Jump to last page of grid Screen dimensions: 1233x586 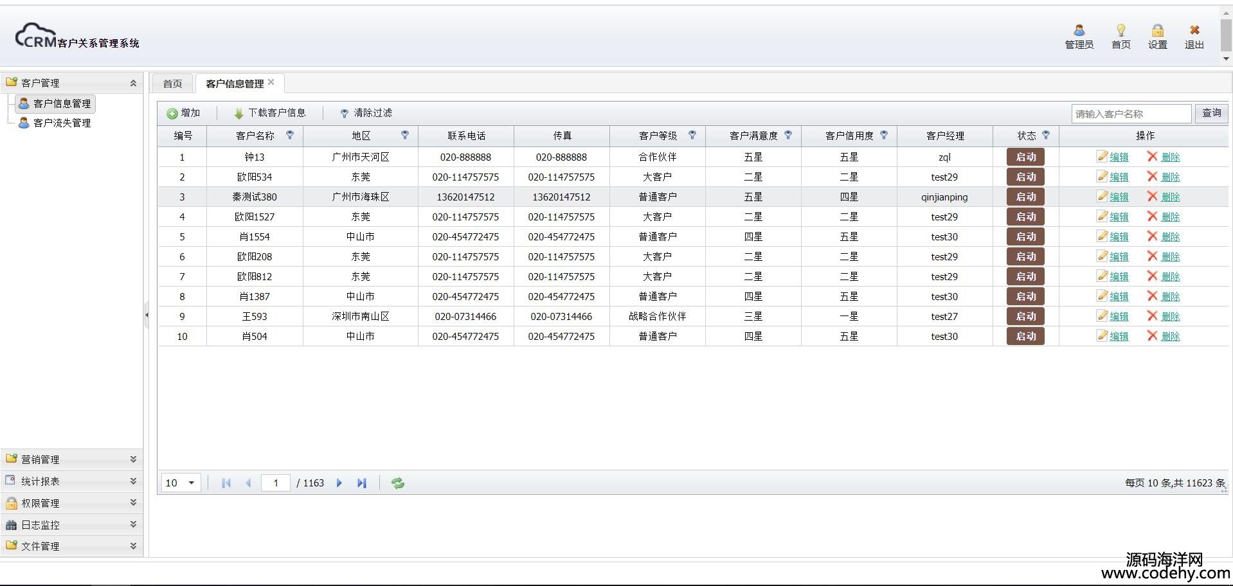tap(362, 483)
